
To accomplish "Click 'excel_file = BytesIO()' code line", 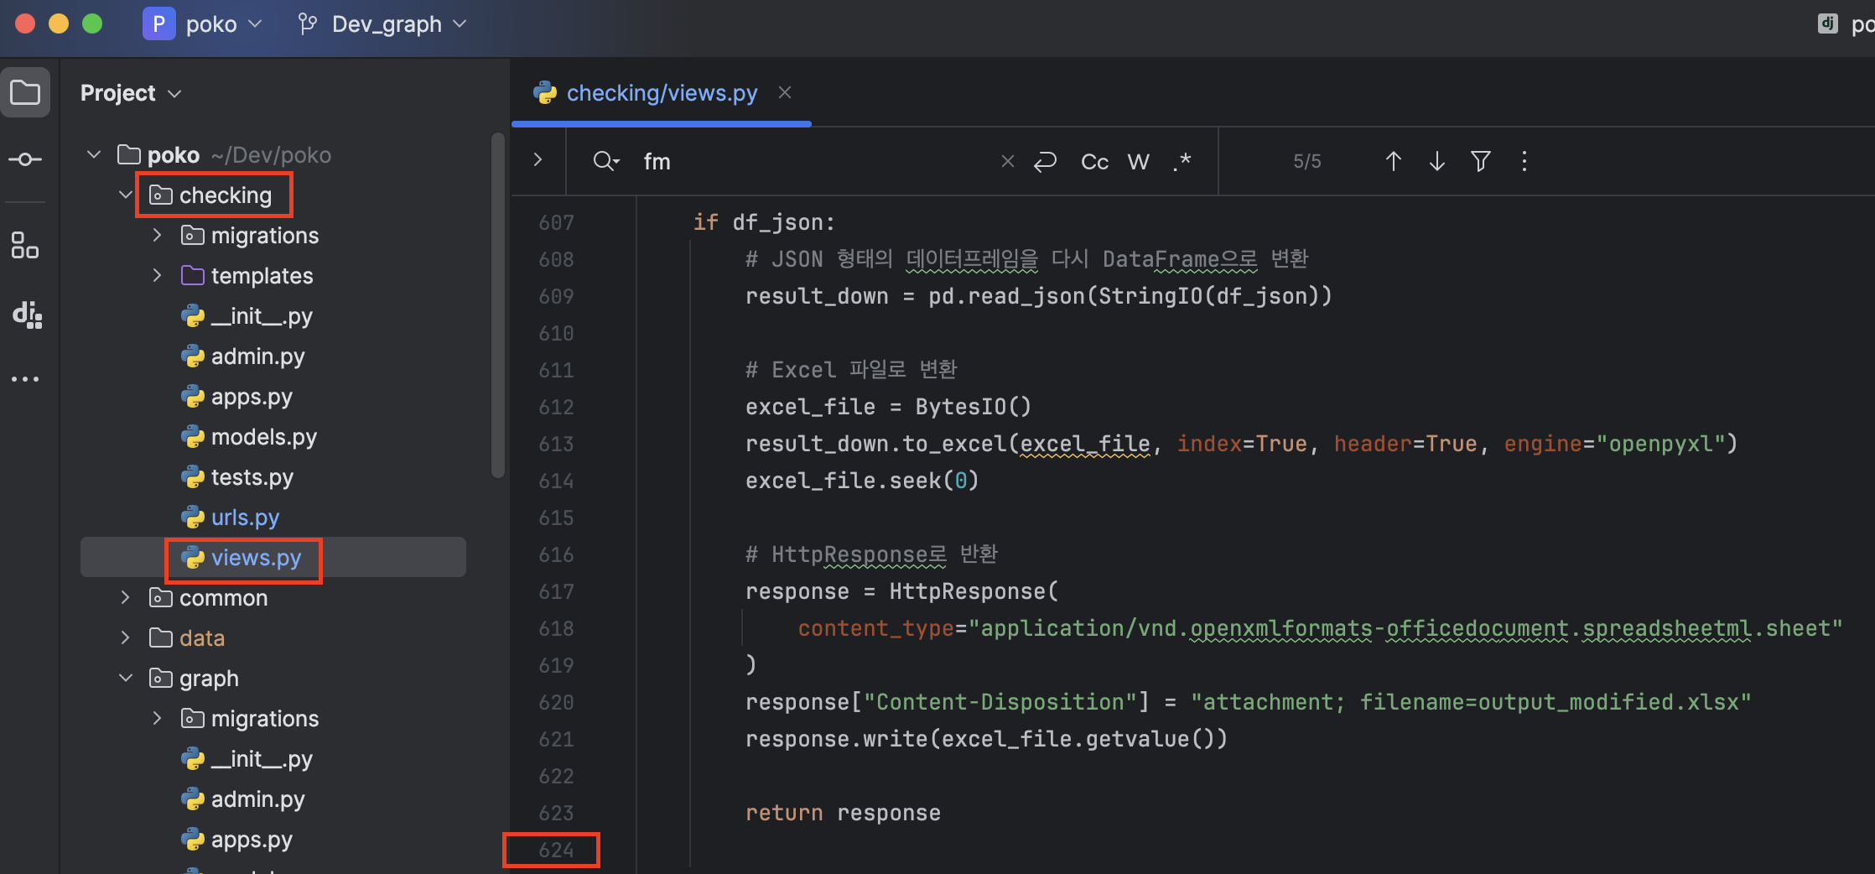I will click(x=888, y=407).
